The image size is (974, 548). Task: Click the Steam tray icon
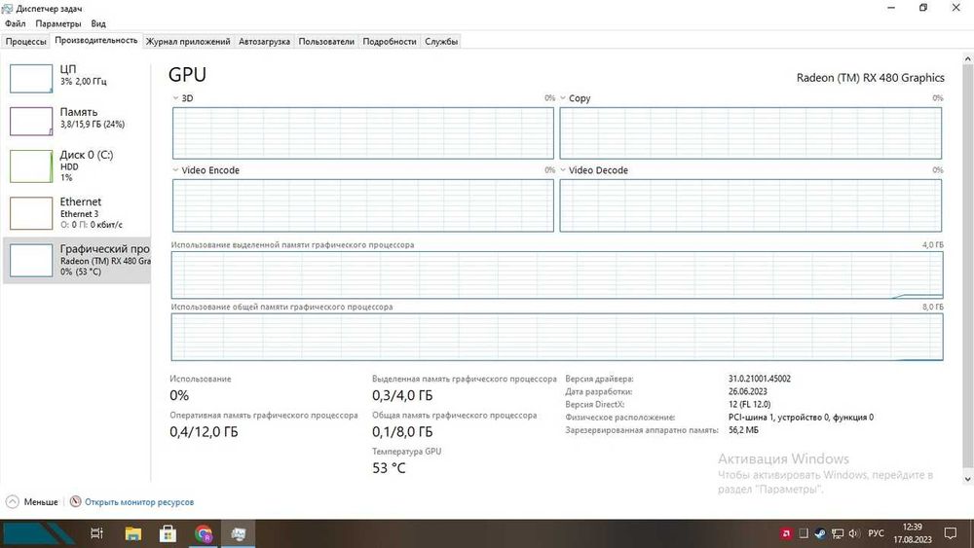(x=820, y=533)
